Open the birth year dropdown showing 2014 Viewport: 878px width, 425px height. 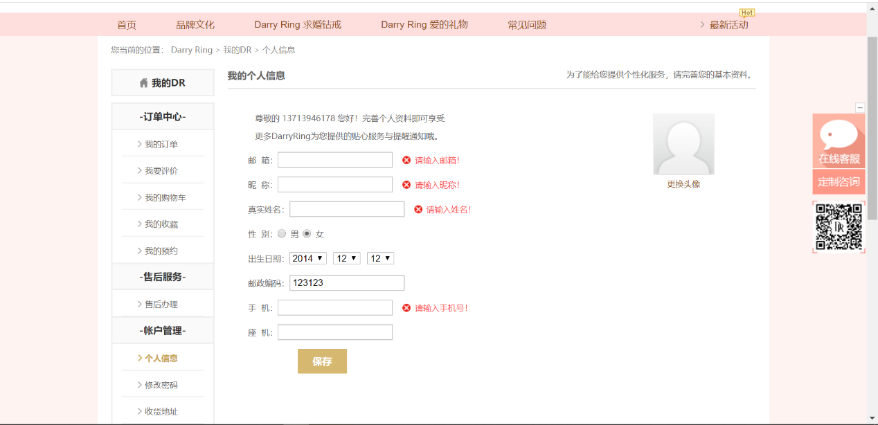(308, 258)
